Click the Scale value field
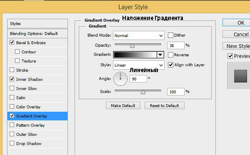250x155 pixels. tap(176, 92)
